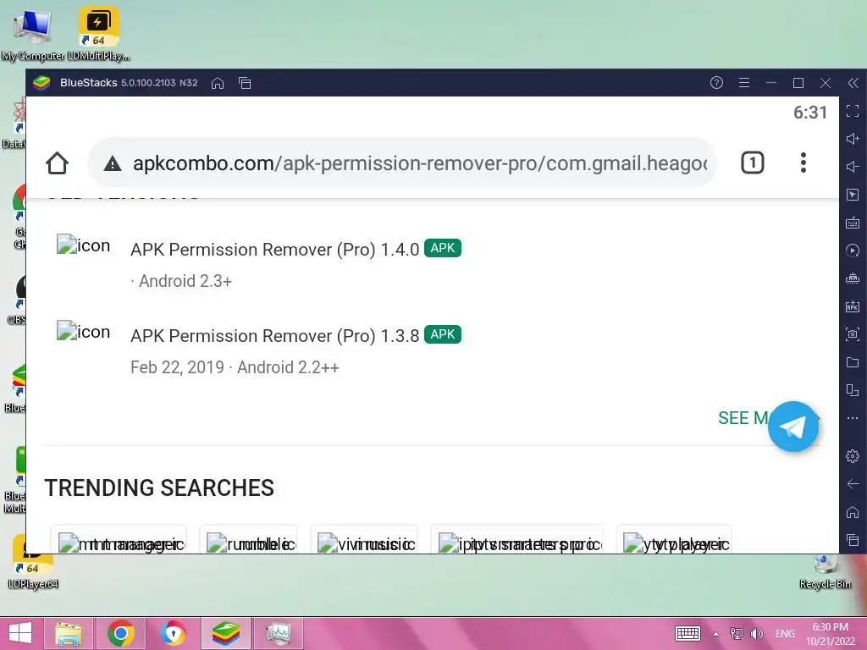Open BlueStacks settings gear icon

[853, 456]
